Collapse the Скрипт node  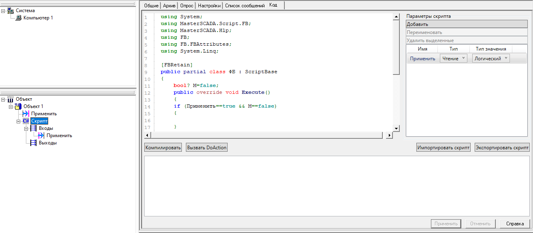click(x=19, y=121)
